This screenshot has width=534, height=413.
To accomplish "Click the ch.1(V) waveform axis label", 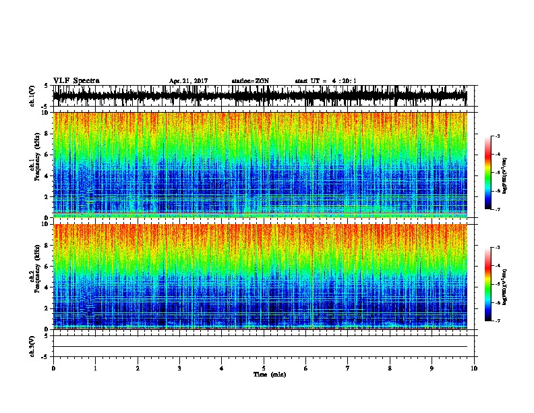I will point(32,96).
